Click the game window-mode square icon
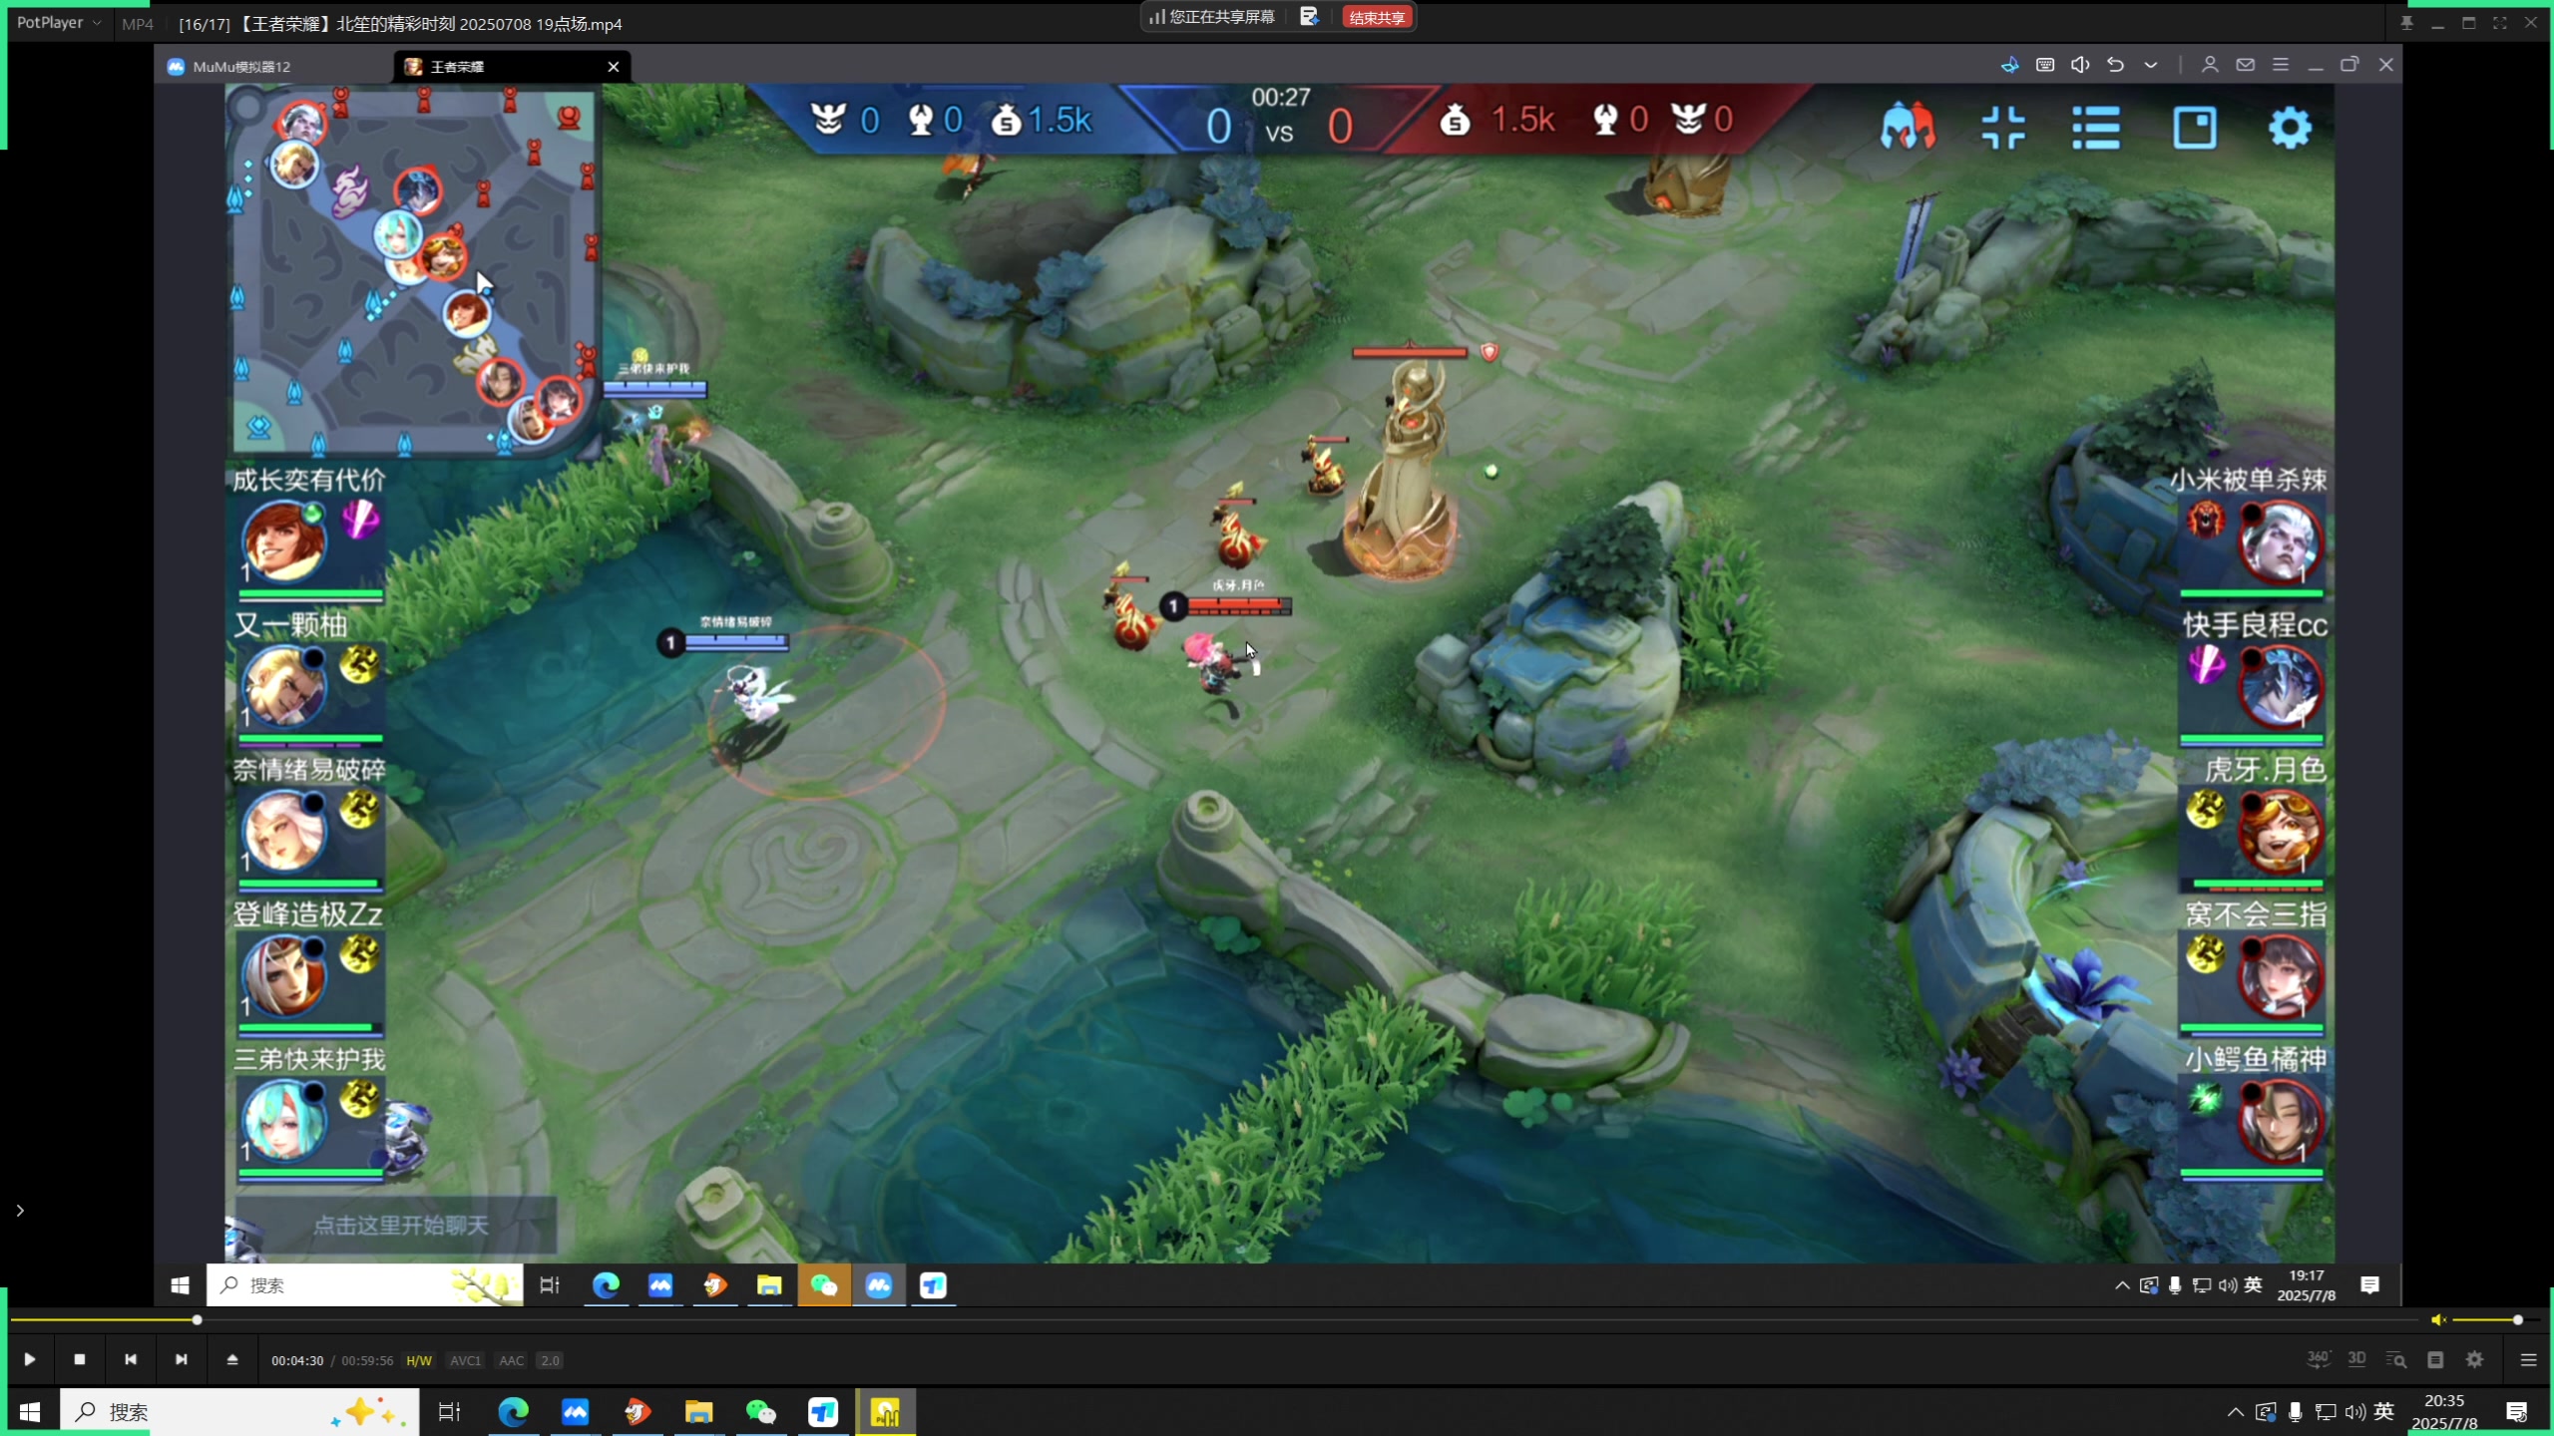2554x1436 pixels. click(2195, 128)
